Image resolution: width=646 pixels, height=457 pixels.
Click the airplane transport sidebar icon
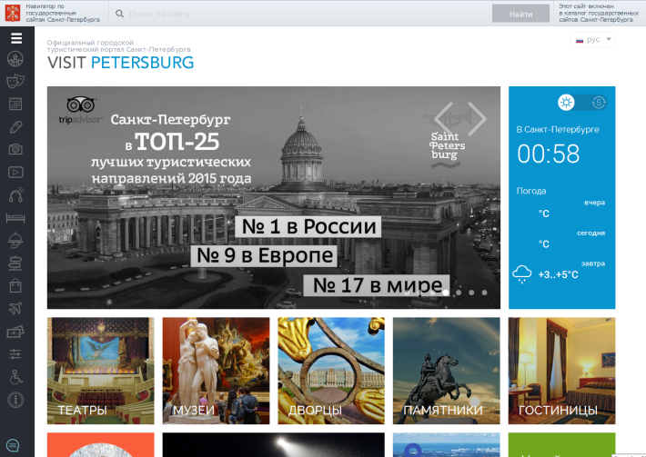point(15,308)
